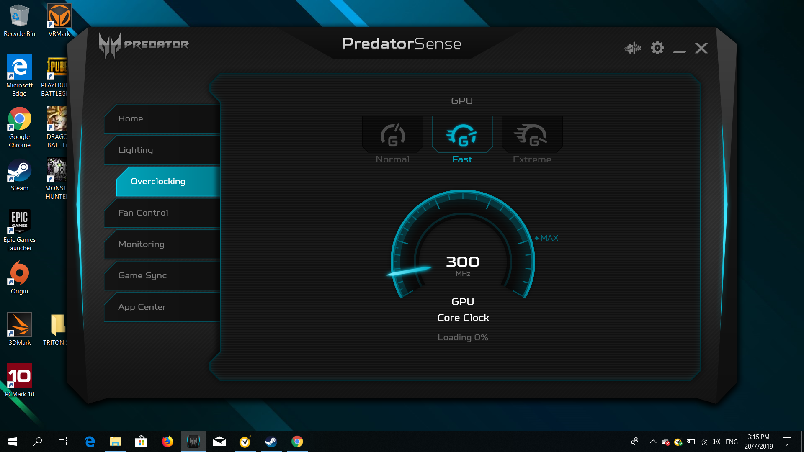Click the battery status tray icon
The width and height of the screenshot is (804, 452).
691,442
